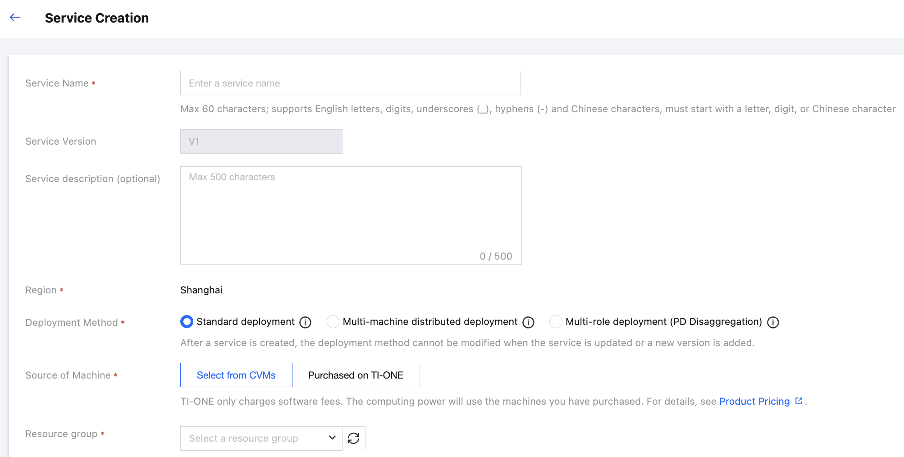Open info icon for Multi-machine distributed deployment
Image resolution: width=904 pixels, height=457 pixels.
(x=528, y=322)
